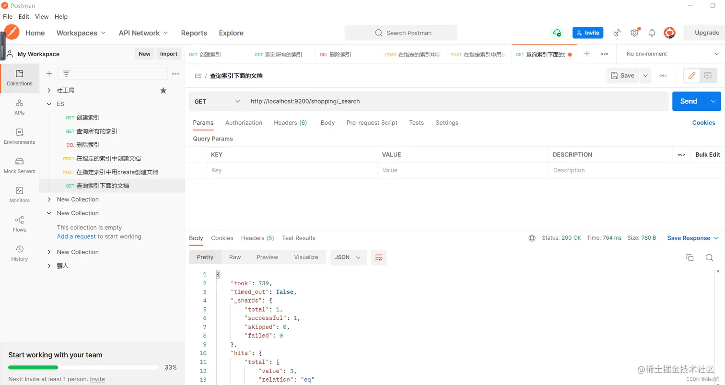The image size is (725, 385).
Task: Switch to the Pre-request Script tab
Action: [372, 122]
